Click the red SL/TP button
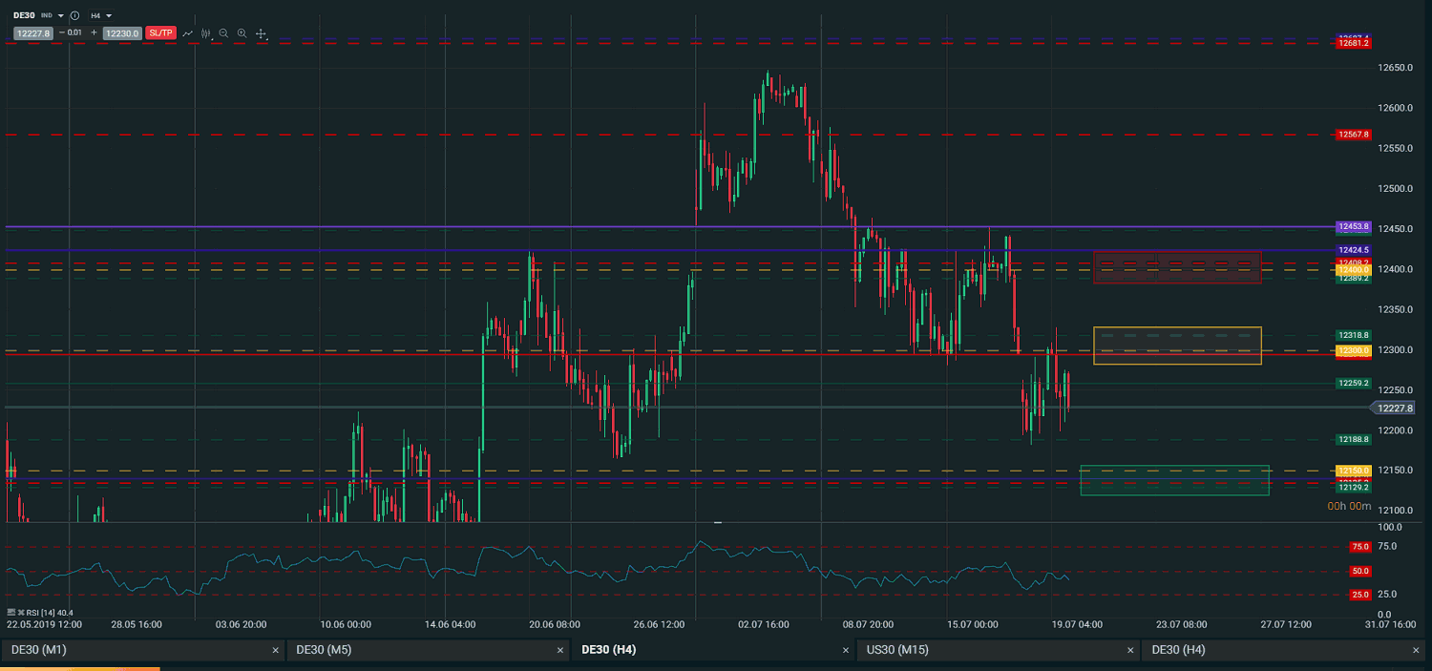This screenshot has height=671, width=1432. pyautogui.click(x=160, y=33)
